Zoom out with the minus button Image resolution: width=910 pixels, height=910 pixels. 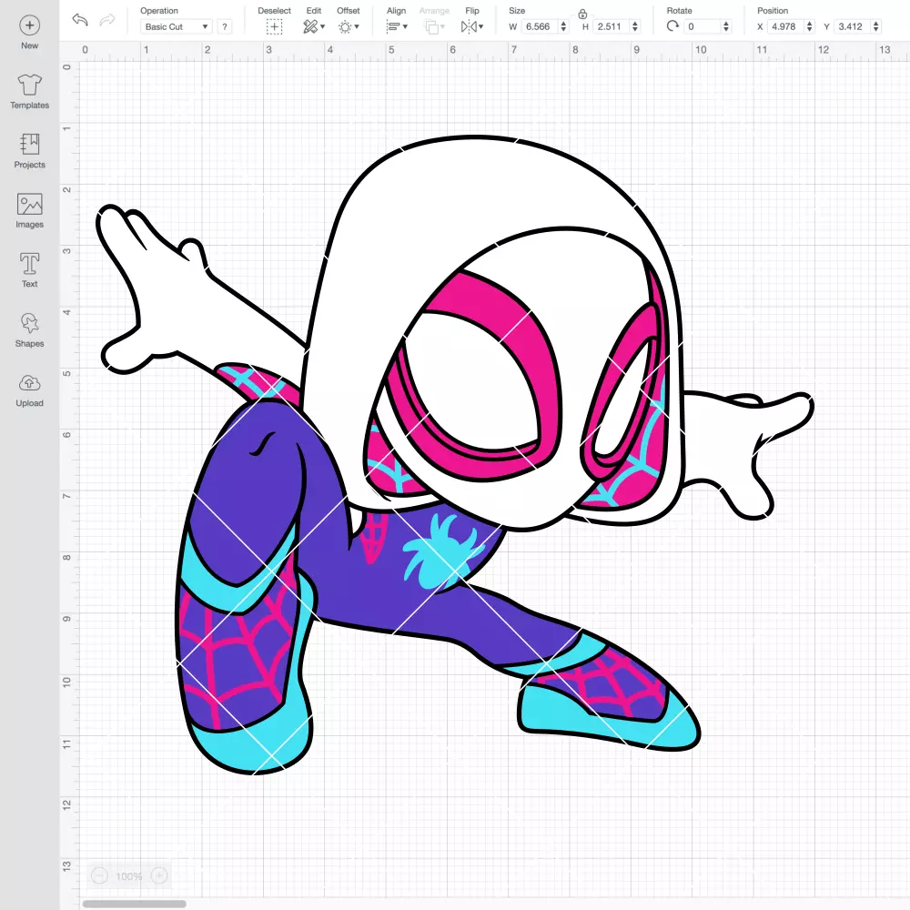(99, 875)
